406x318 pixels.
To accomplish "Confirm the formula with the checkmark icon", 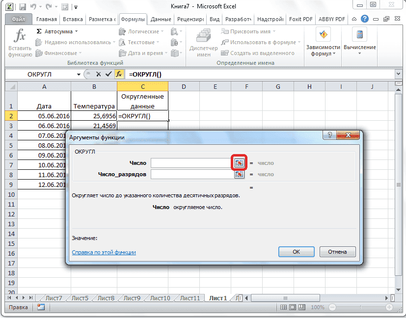I will (109, 74).
